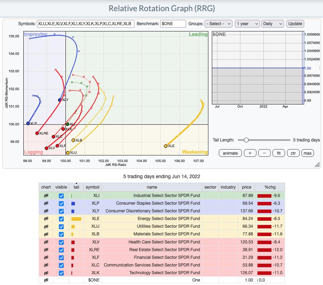Click the XLE data point on graph

click(166, 146)
